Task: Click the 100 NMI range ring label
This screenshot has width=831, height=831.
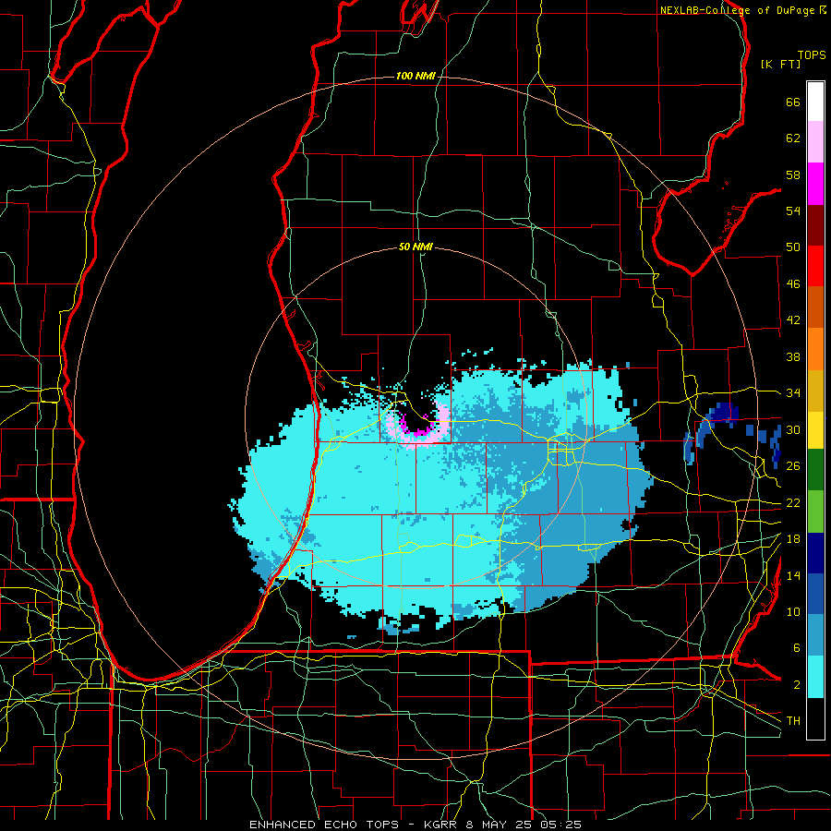Action: tap(415, 77)
